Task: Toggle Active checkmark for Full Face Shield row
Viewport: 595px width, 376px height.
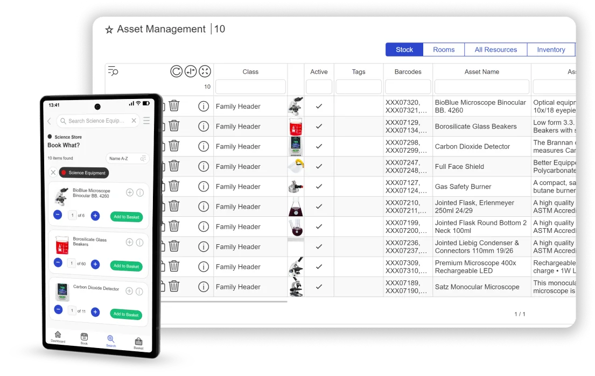Action: (319, 167)
